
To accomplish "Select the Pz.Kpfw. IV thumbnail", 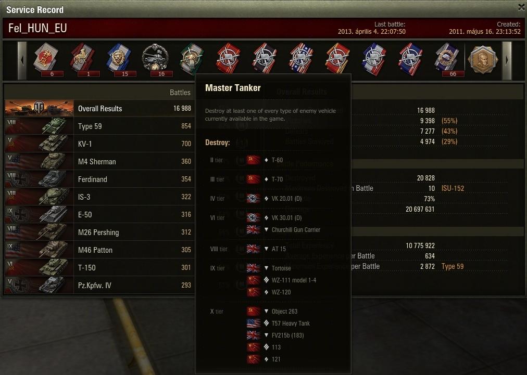I will pyautogui.click(x=40, y=286).
